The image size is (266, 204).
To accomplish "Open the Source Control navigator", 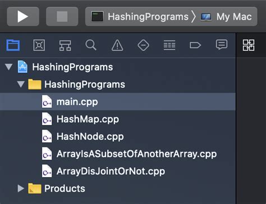I will pyautogui.click(x=39, y=45).
